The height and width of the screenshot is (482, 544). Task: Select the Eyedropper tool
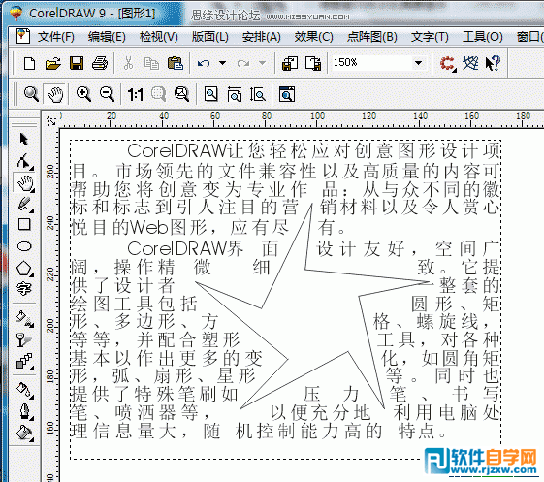click(25, 390)
